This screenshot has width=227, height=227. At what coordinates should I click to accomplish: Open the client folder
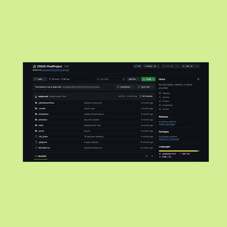point(41,125)
